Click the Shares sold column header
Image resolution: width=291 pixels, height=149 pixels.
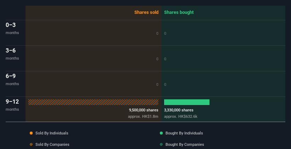146,12
